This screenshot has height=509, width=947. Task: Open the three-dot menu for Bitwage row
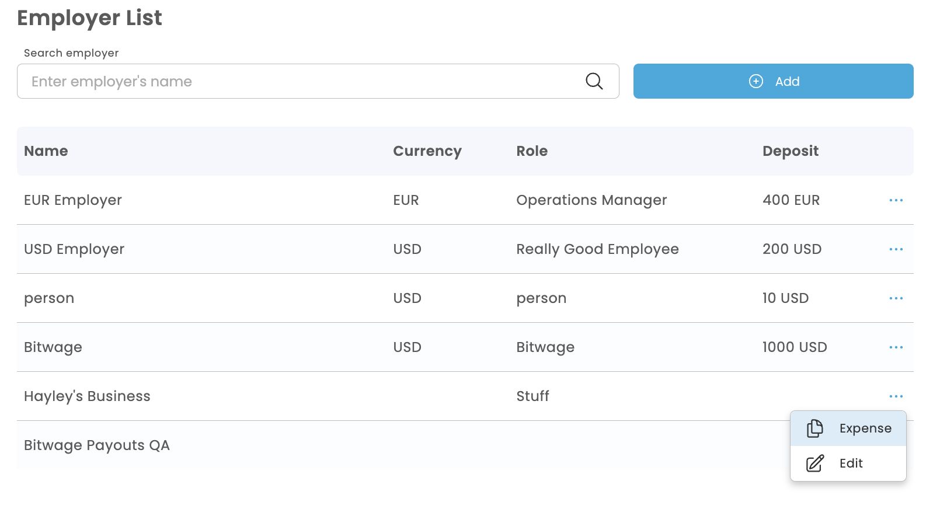(x=896, y=347)
